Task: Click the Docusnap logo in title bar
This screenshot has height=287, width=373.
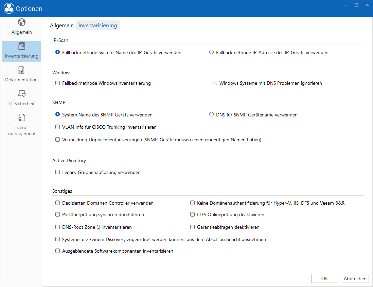Action: pyautogui.click(x=9, y=9)
